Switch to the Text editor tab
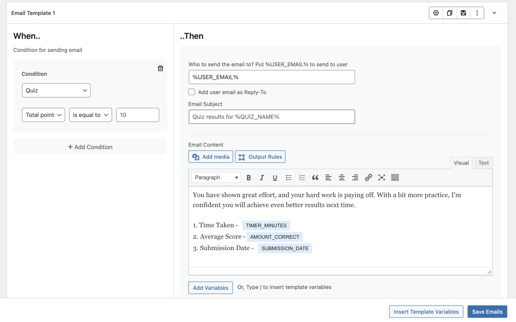The image size is (516, 322). (x=483, y=162)
